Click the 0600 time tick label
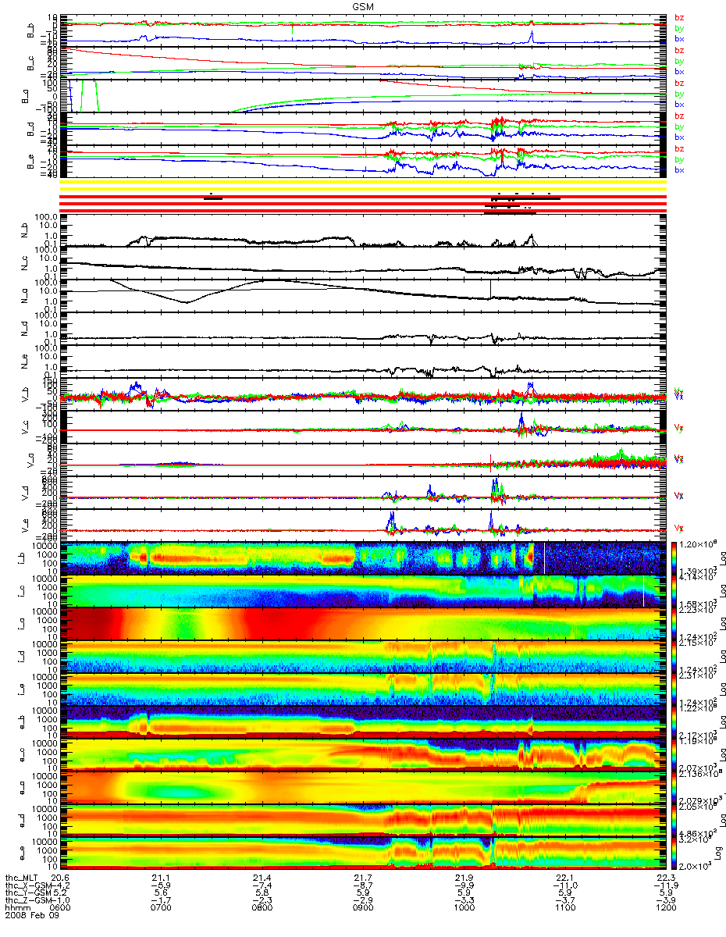This screenshot has width=726, height=937. 62,909
